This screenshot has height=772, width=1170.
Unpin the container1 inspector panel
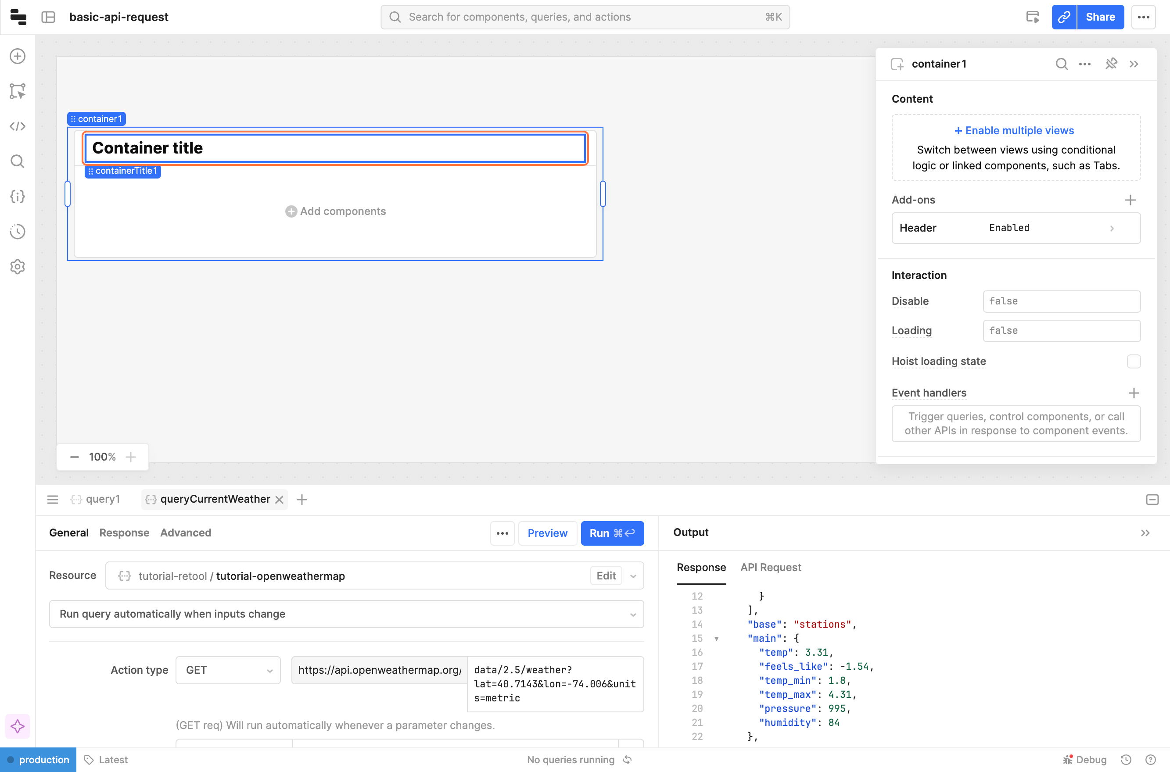(1111, 64)
